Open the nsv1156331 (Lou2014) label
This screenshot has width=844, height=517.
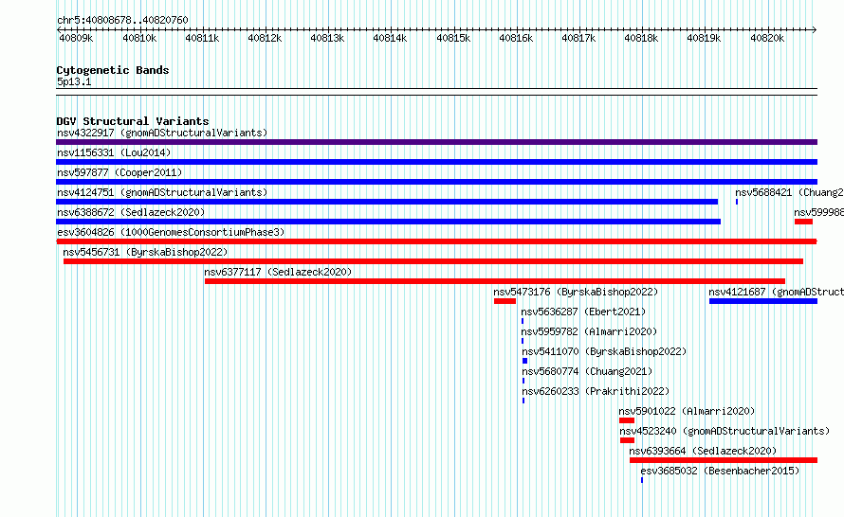click(x=114, y=152)
